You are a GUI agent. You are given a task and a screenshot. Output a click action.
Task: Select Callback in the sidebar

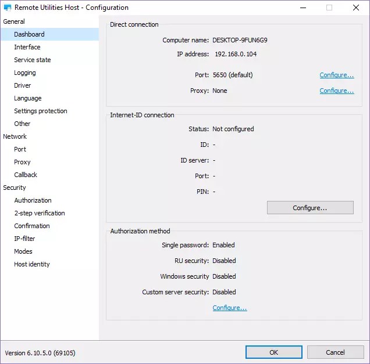click(x=26, y=175)
